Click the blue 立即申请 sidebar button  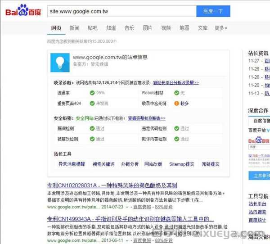(259, 176)
